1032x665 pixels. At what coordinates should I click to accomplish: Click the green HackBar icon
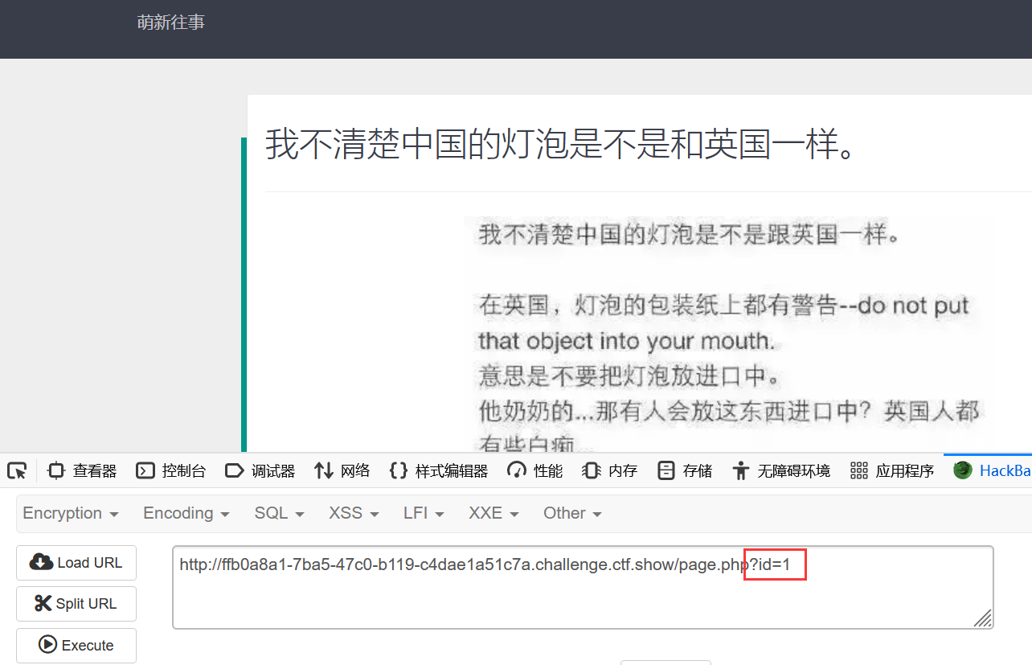tap(962, 470)
